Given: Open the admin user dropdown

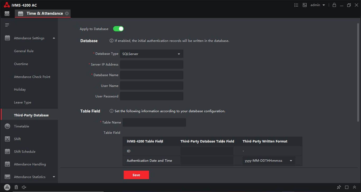Looking at the screenshot, I should [318, 5].
